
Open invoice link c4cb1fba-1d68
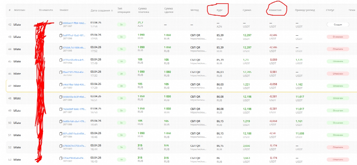(74, 84)
